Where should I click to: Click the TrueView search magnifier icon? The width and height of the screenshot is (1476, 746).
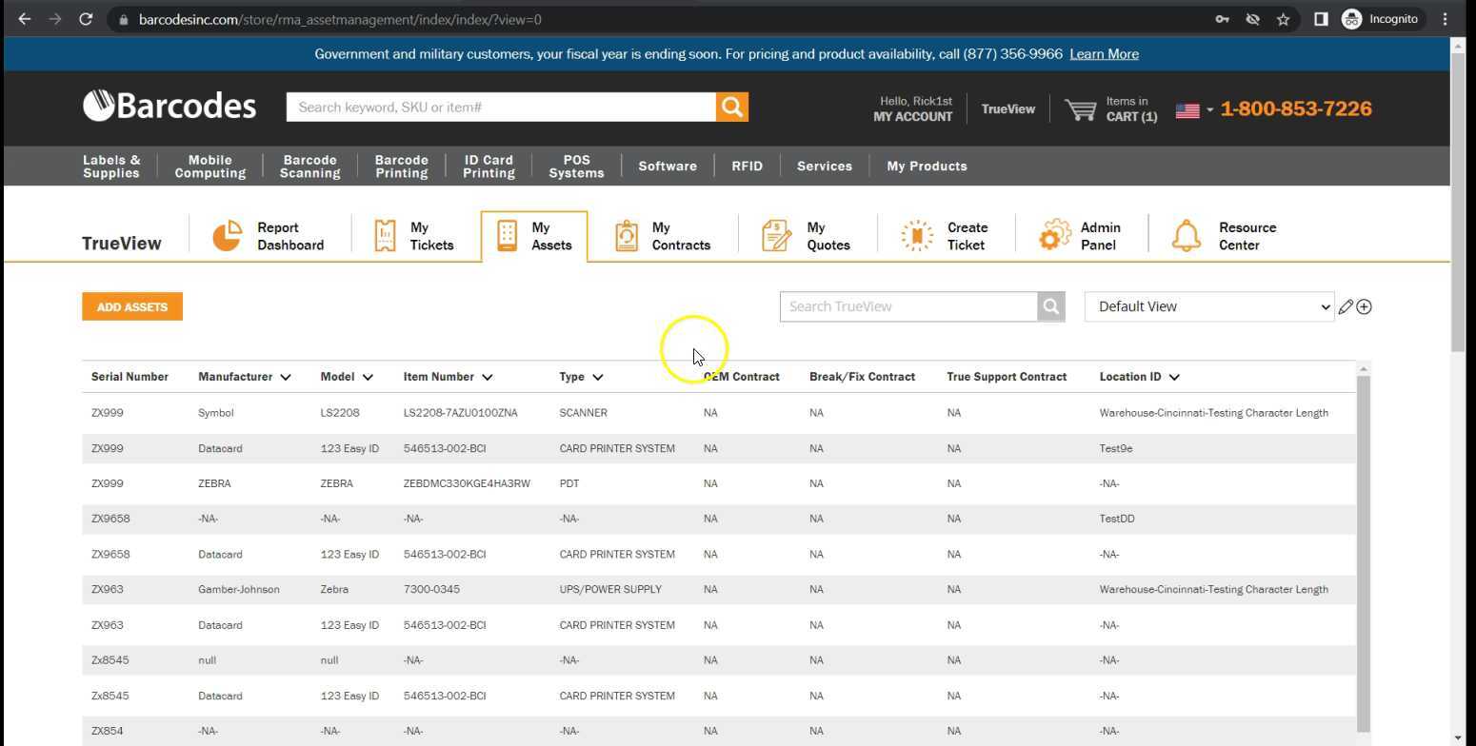coord(1051,306)
